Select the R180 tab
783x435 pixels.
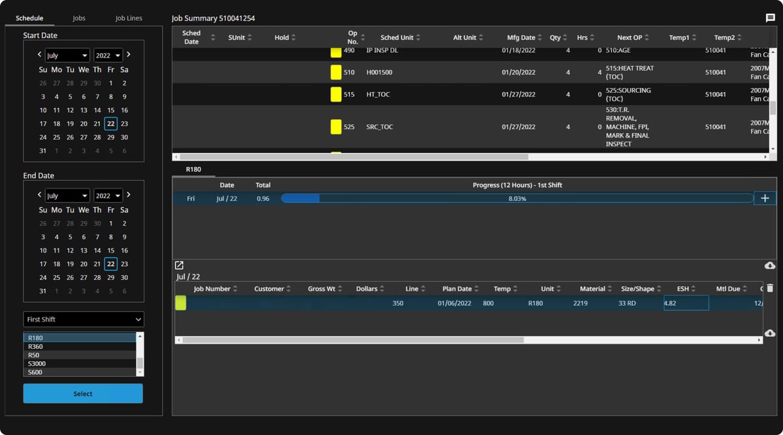tap(193, 170)
